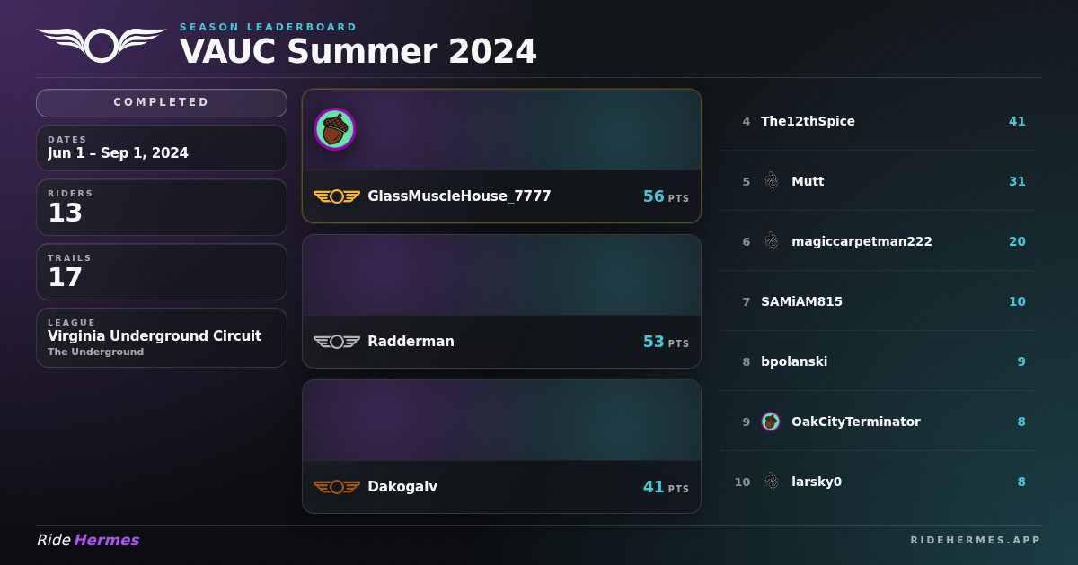Click the Trails 17 stat card
This screenshot has width=1078, height=565.
point(162,272)
